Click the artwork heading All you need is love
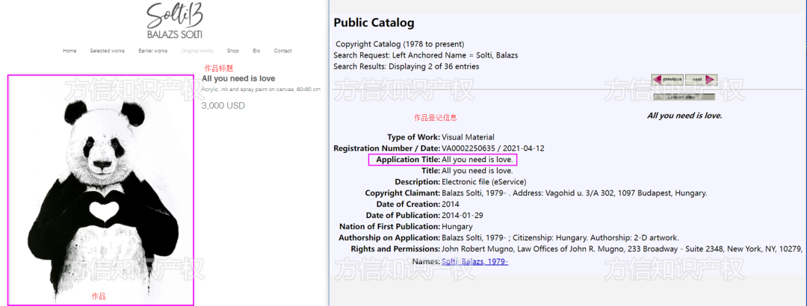 coord(238,78)
